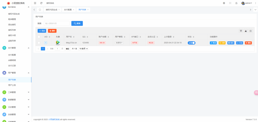Expand the 友链管理 menu group
Screen dimensions: 258x122
[29, 114]
